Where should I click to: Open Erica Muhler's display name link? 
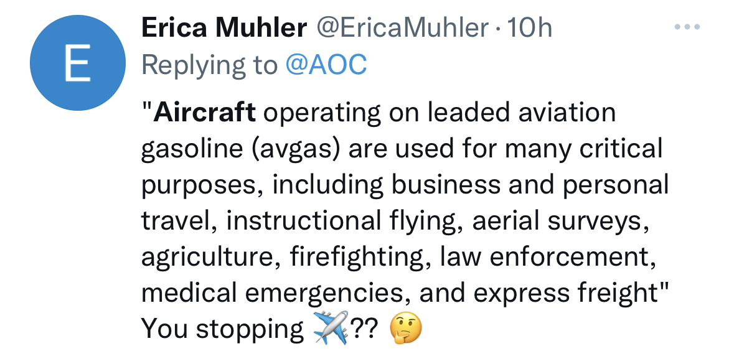click(224, 27)
